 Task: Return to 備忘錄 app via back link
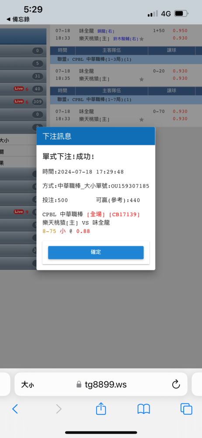tap(18, 19)
